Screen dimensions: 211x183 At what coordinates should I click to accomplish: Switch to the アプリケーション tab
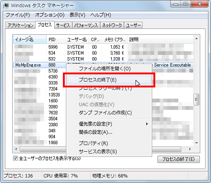[x=20, y=25]
